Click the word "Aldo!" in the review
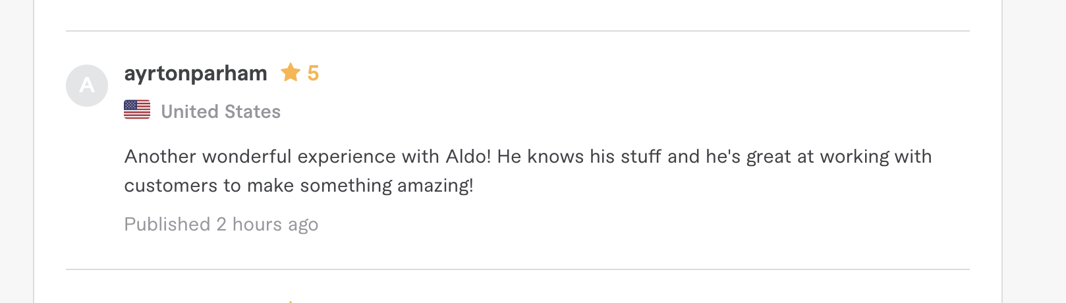The image size is (1066, 303). (x=468, y=157)
